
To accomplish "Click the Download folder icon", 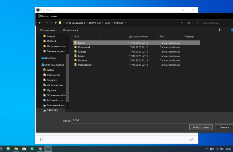I will (x=75, y=47).
